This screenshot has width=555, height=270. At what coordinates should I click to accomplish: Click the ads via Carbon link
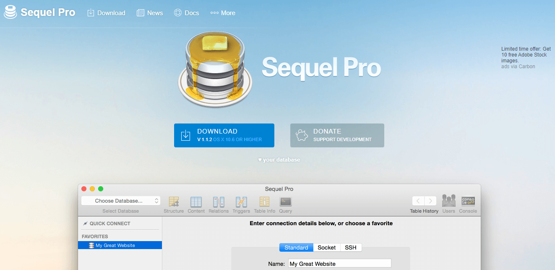(518, 67)
